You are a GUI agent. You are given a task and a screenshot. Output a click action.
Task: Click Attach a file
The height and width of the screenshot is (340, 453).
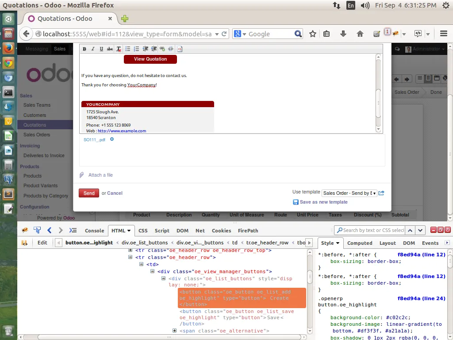100,175
